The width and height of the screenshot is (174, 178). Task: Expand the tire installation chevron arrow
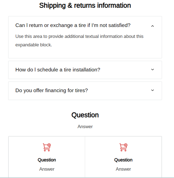[x=152, y=70]
